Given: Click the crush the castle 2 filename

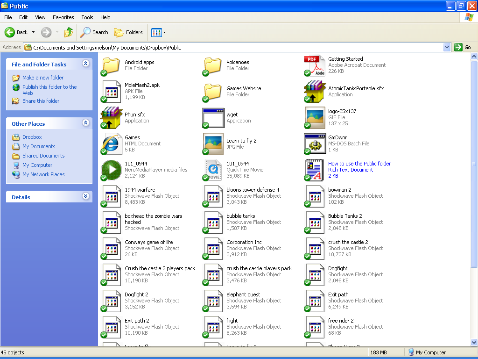Looking at the screenshot, I should pyautogui.click(x=348, y=242).
